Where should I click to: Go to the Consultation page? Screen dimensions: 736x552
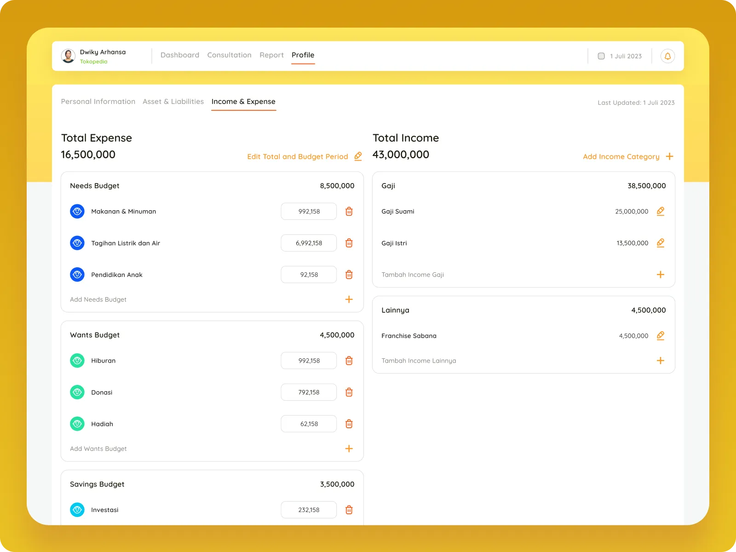(229, 55)
